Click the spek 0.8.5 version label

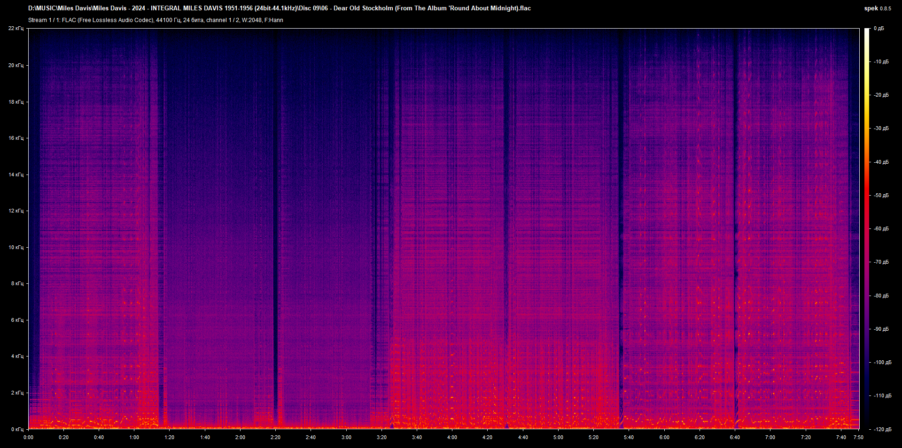[878, 8]
